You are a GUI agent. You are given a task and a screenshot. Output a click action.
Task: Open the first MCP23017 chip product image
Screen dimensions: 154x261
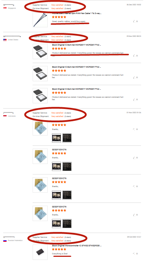[x=40, y=51]
